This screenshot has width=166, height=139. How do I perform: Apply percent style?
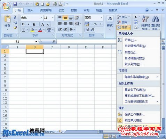coord(95,24)
